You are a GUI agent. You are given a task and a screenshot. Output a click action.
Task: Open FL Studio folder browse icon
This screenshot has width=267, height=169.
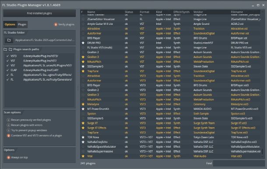pyautogui.click(x=9, y=40)
